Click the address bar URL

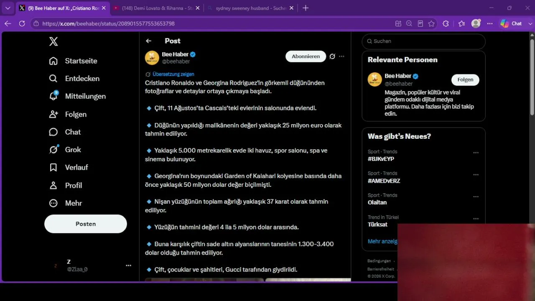coord(109,24)
